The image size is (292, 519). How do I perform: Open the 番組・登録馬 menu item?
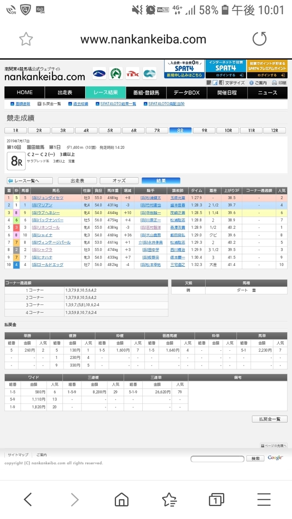coord(146,93)
